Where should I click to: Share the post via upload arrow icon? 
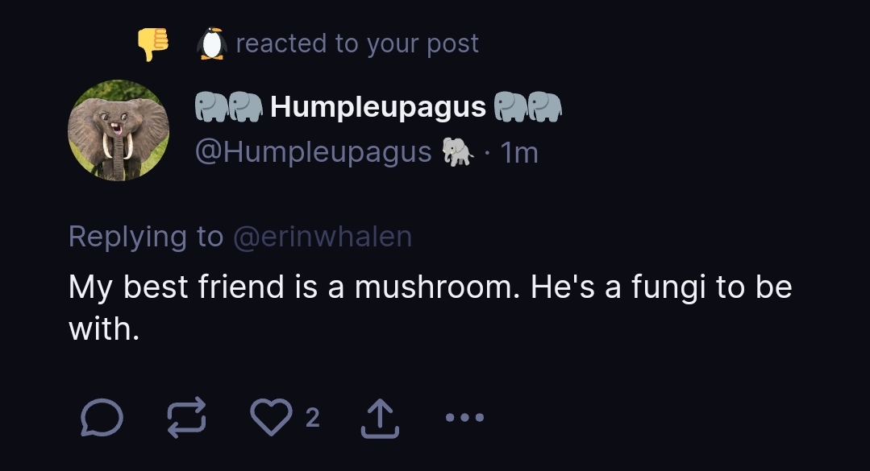[380, 419]
